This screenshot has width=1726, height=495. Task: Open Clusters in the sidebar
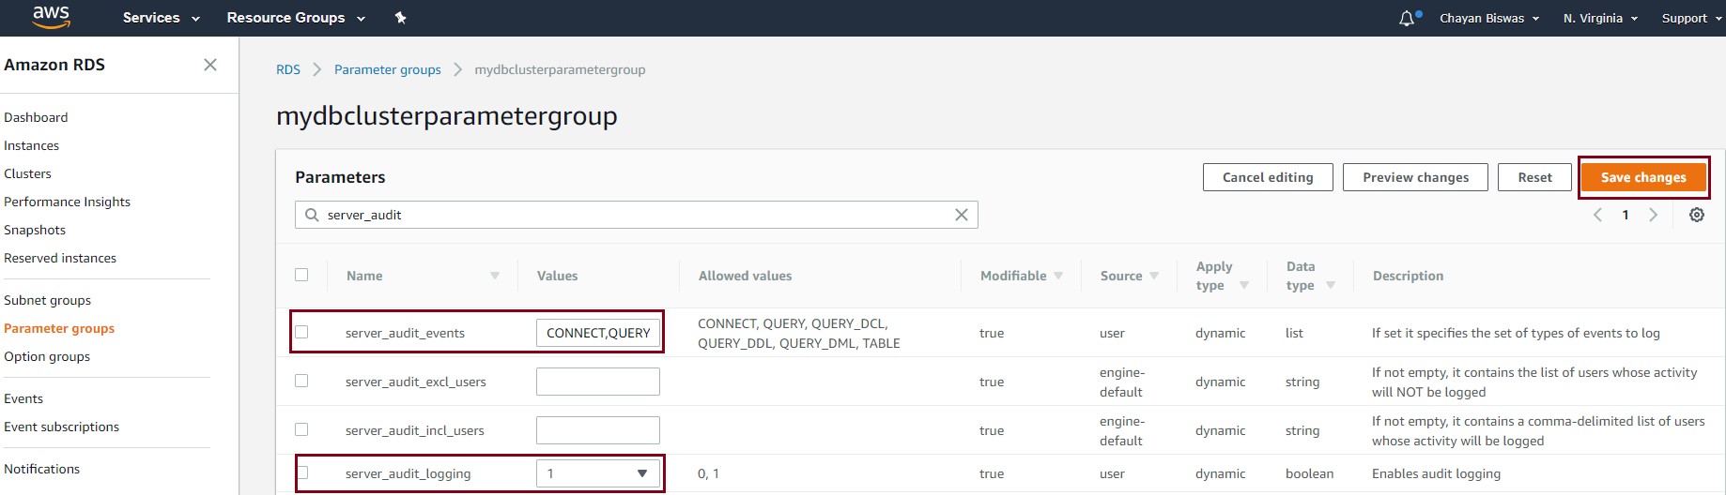click(x=27, y=173)
